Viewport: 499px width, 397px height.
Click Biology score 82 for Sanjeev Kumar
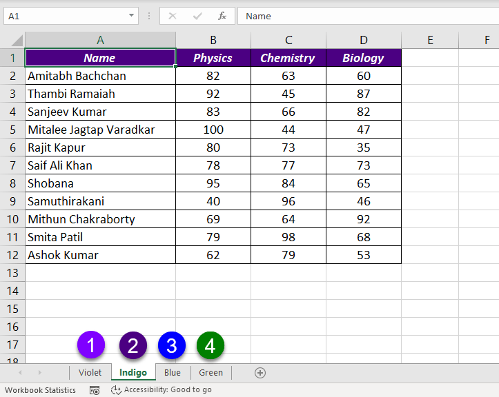[364, 112]
